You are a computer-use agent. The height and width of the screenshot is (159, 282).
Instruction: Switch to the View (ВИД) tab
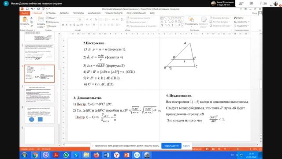click(x=152, y=13)
